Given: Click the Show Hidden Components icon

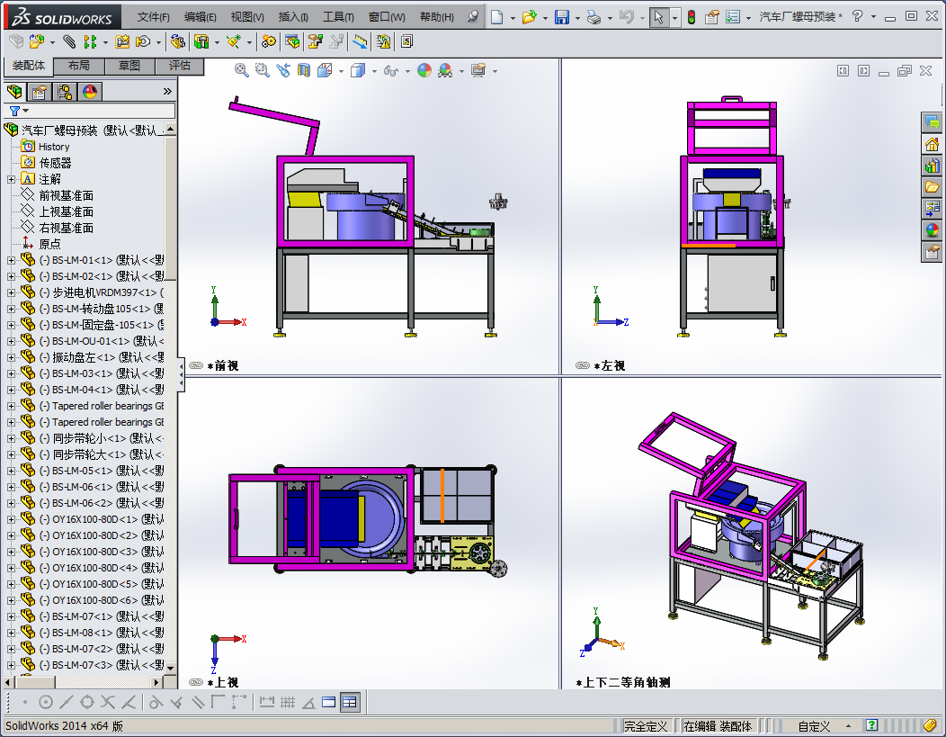Looking at the screenshot, I should [177, 41].
